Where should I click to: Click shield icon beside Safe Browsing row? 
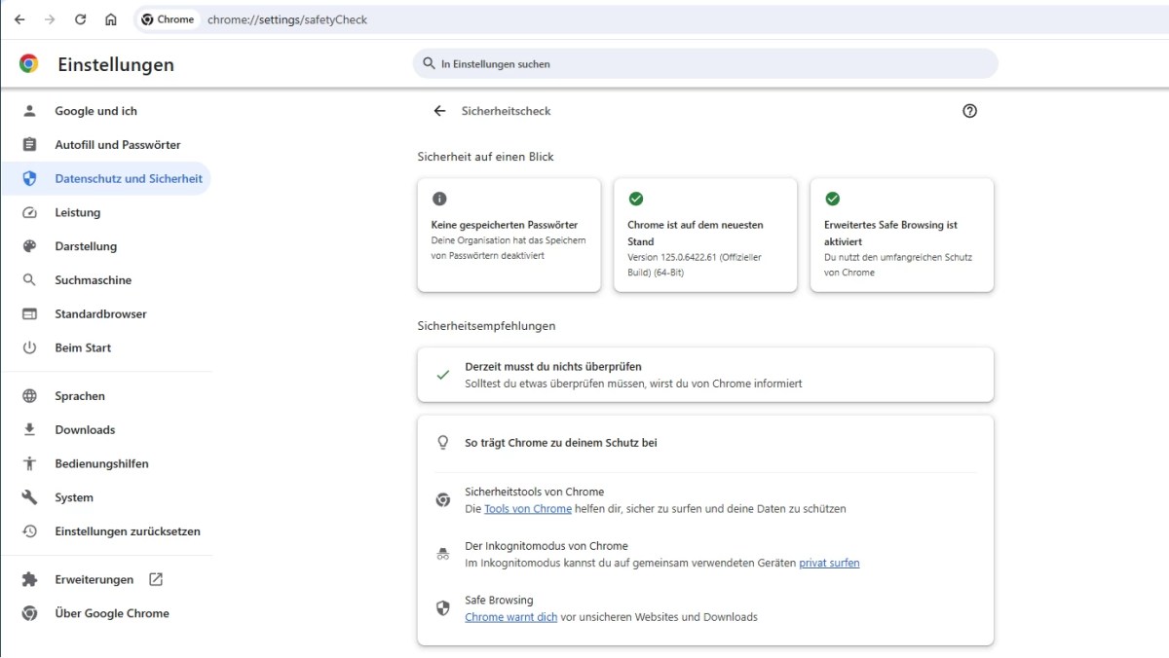(x=443, y=608)
